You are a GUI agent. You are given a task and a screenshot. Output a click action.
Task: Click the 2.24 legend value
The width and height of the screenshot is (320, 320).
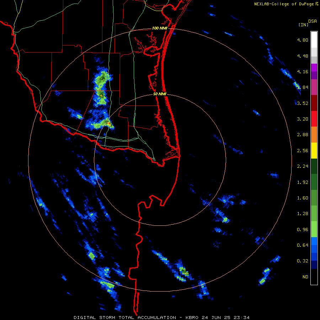pyautogui.click(x=303, y=166)
